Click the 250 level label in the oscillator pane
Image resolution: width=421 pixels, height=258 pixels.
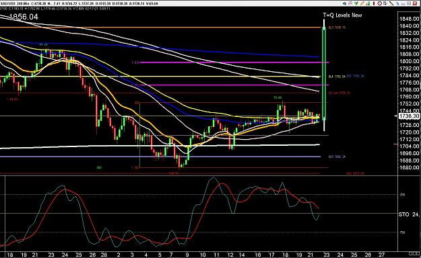[x=402, y=195]
